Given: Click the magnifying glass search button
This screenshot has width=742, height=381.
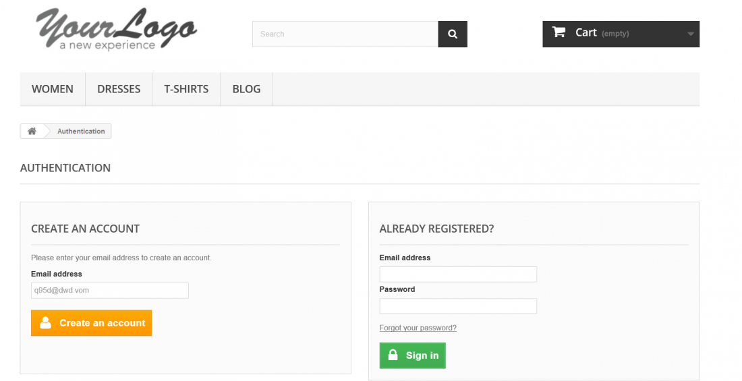Looking at the screenshot, I should 453,34.
